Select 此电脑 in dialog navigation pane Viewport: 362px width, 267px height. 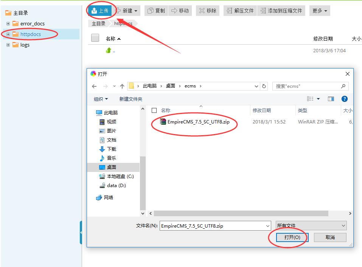pyautogui.click(x=107, y=112)
